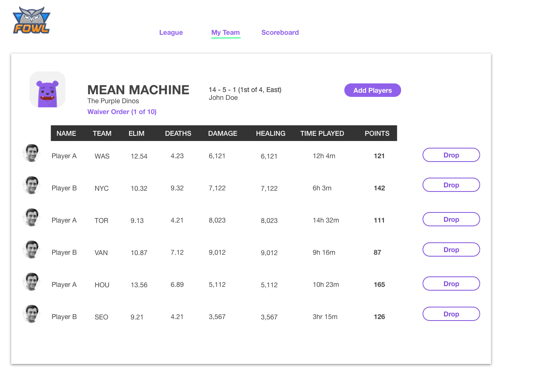The image size is (539, 383).
Task: Click the NYC player's photo avatar
Action: (x=31, y=185)
